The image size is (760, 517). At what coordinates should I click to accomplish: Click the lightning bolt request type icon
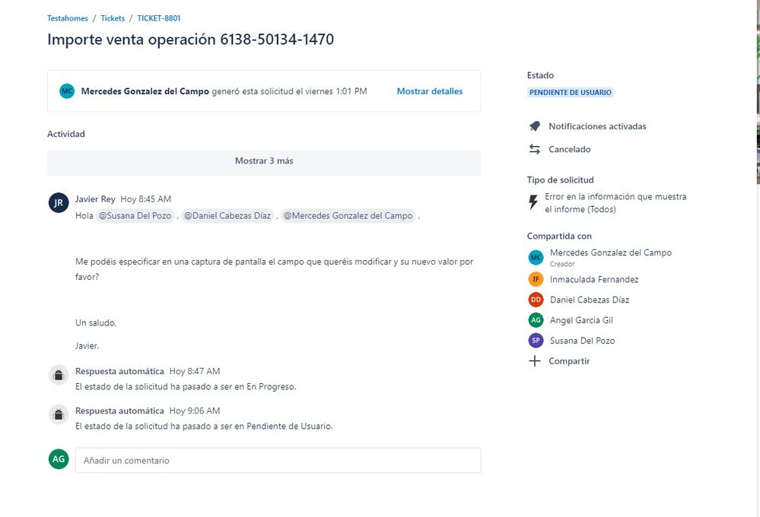533,202
